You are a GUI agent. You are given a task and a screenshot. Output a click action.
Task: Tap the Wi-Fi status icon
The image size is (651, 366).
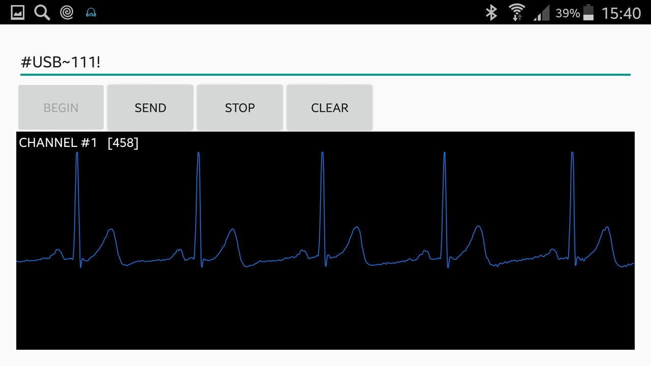pyautogui.click(x=517, y=12)
